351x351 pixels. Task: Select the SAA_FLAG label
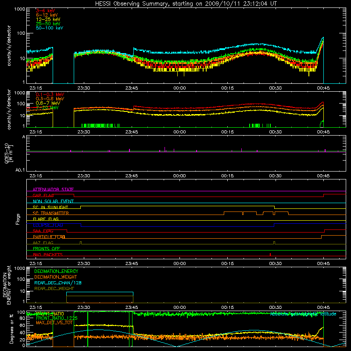click(43, 231)
